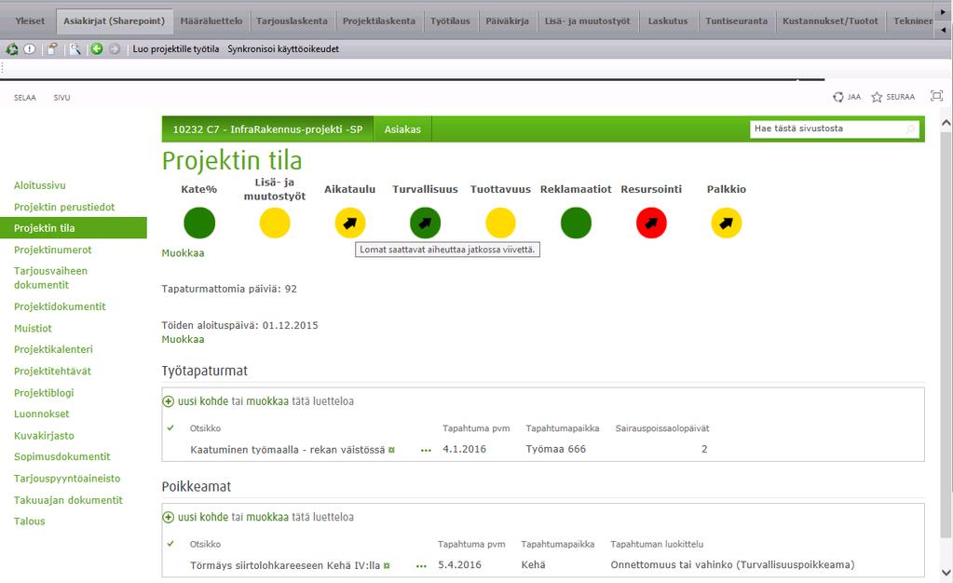
Task: Open Muistiot in the sidebar
Action: 33,328
